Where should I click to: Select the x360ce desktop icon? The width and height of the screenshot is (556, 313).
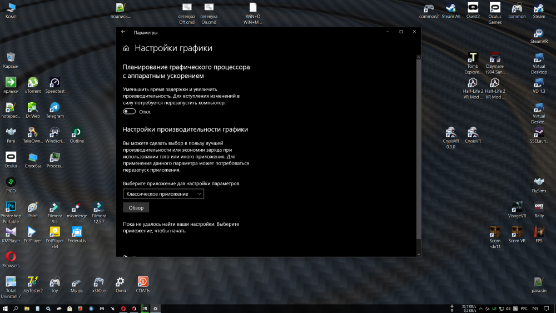tap(99, 285)
